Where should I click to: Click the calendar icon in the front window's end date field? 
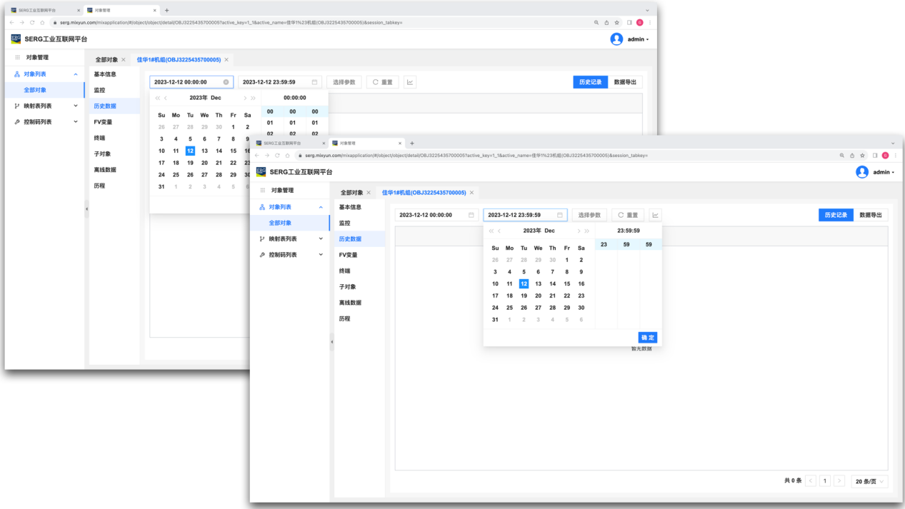(560, 215)
